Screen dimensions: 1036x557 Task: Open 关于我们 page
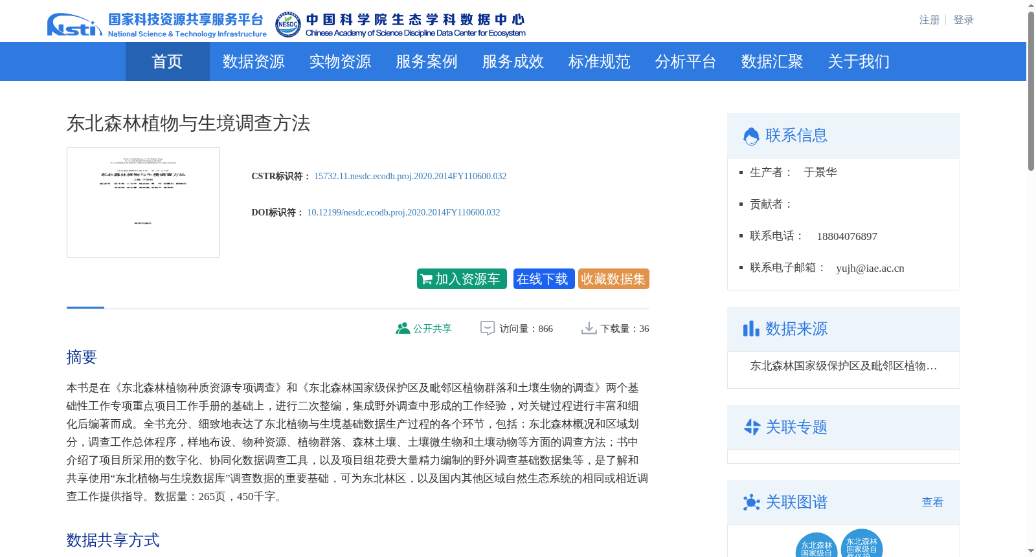(859, 61)
